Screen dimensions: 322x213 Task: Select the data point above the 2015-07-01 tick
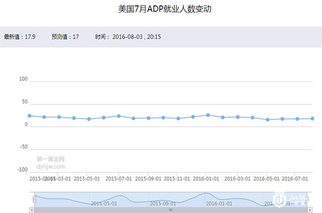click(119, 116)
